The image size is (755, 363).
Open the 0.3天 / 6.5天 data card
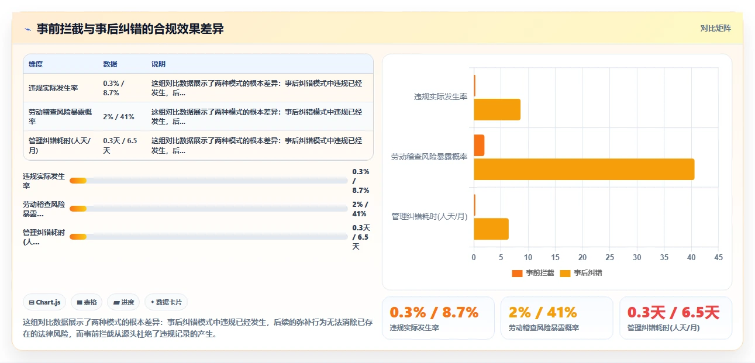[x=675, y=318]
